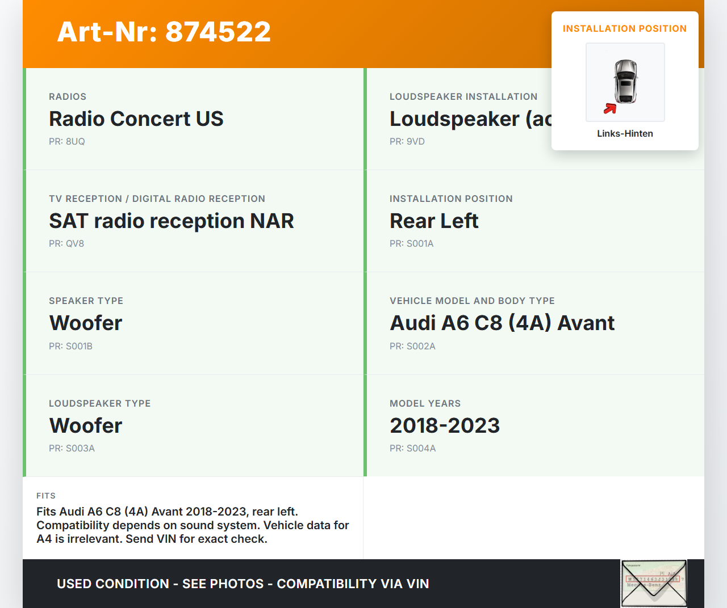Click the PR: 8UQ code

pyautogui.click(x=67, y=142)
